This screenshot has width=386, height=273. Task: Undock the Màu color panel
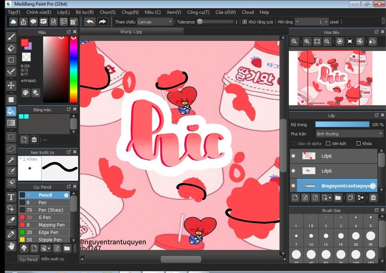[x=69, y=32]
